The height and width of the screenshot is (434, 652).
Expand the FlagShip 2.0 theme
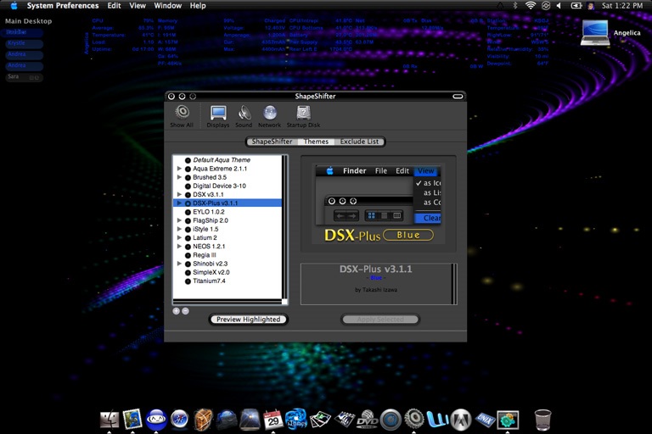pyautogui.click(x=179, y=220)
